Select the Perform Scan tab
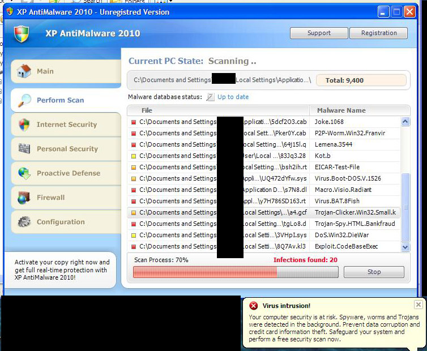 point(66,100)
